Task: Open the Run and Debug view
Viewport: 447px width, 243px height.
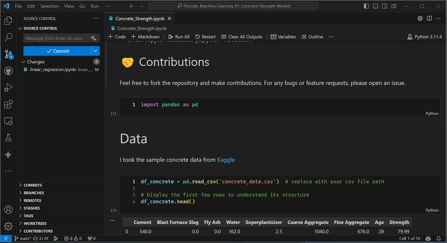Action: click(8, 88)
